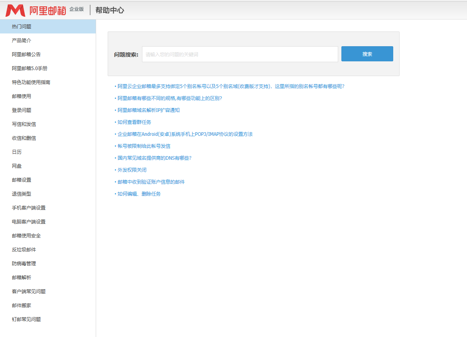Open the 阿里邮箱域名解析IP扩容通知 article link
This screenshot has height=337, width=467.
pos(148,110)
